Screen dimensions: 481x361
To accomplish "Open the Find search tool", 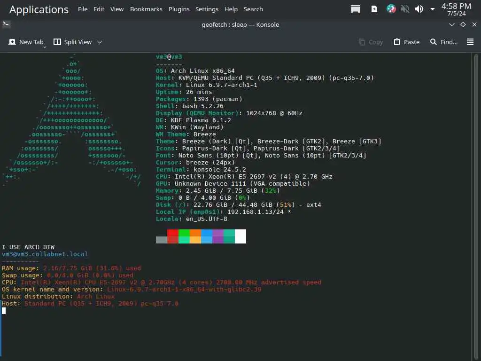I will click(443, 42).
